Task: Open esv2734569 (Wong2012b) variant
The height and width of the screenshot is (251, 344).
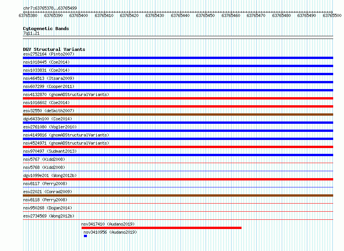Action: tap(49, 216)
